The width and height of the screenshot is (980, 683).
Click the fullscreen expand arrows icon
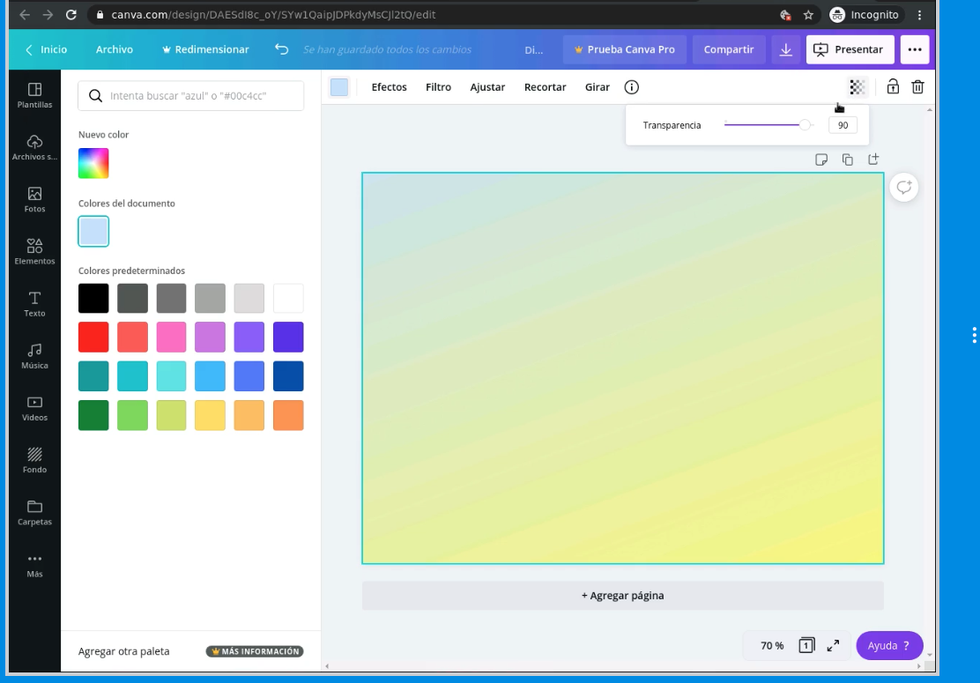(833, 645)
